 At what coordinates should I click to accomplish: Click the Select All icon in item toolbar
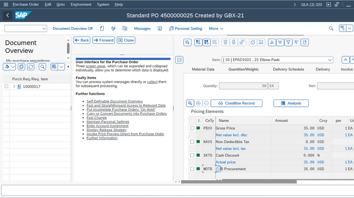point(198,42)
